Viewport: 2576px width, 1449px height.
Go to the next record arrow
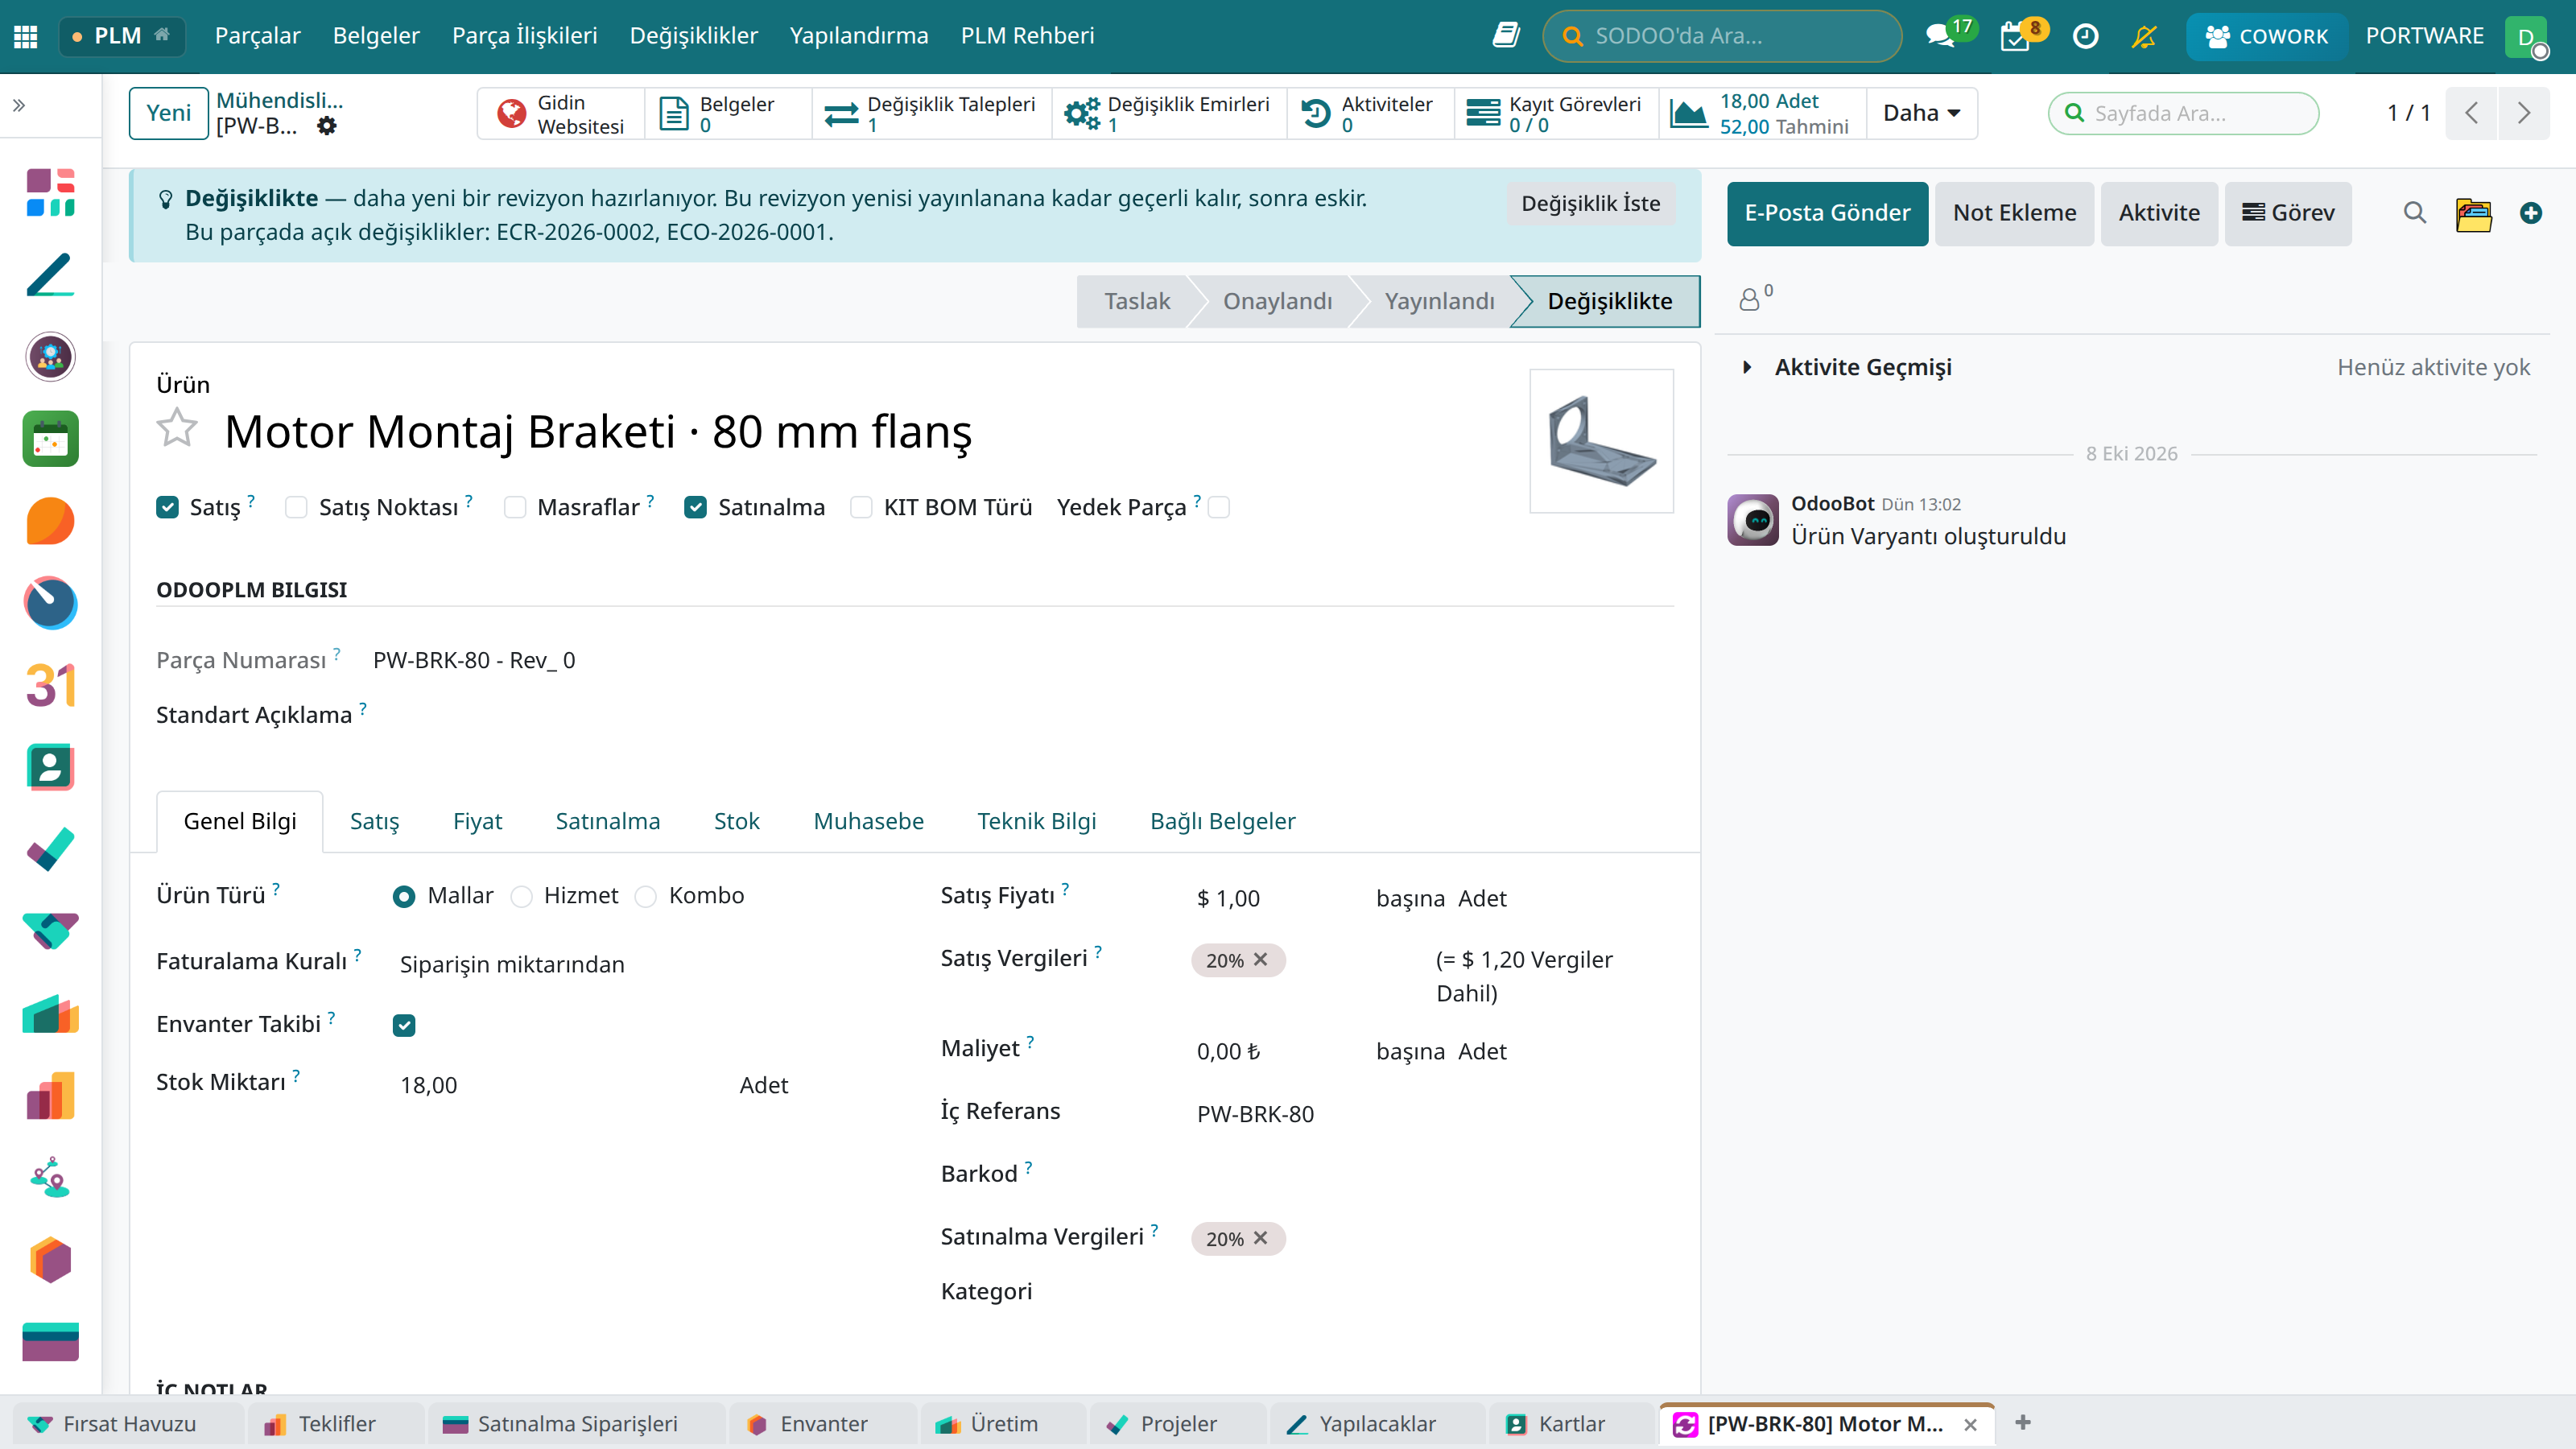(2523, 113)
